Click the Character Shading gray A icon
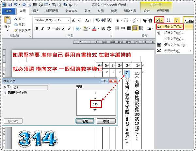 point(103,29)
